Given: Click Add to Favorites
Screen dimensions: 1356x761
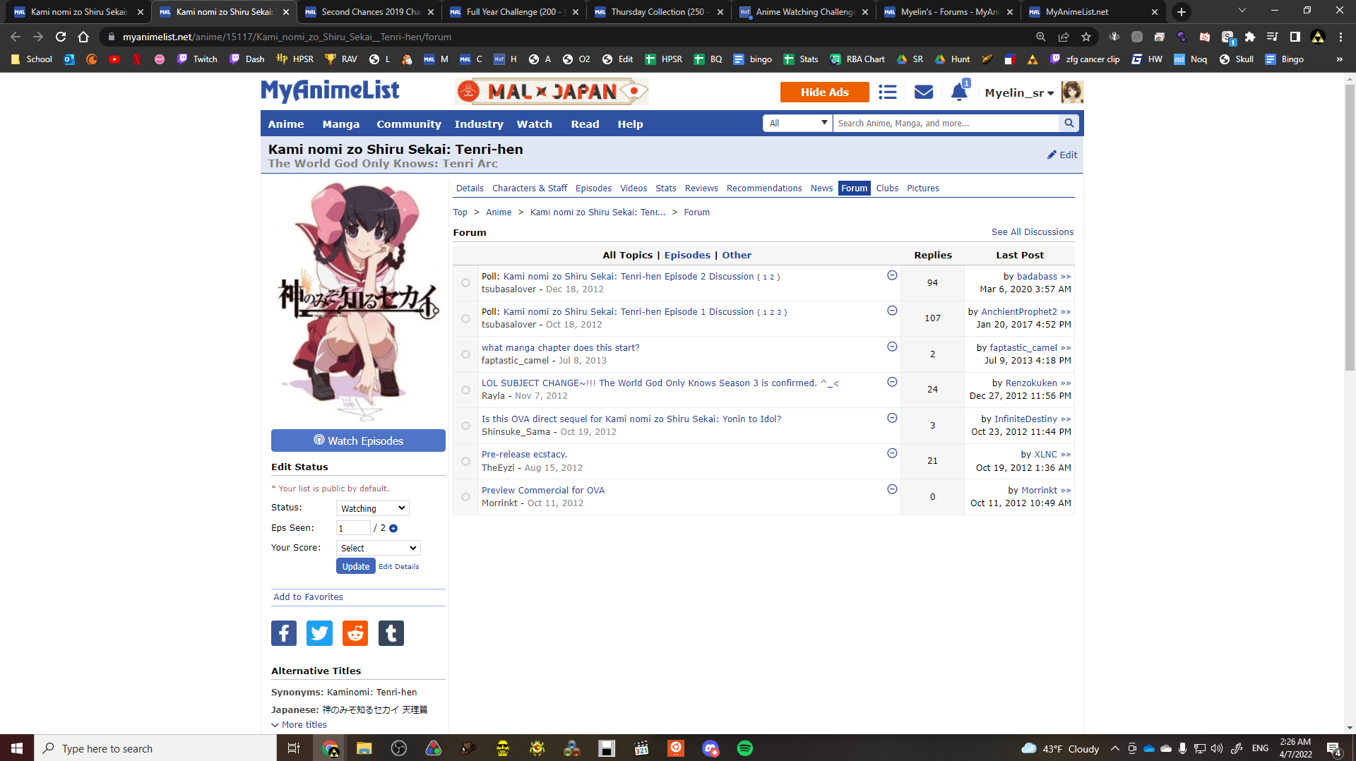Looking at the screenshot, I should [309, 597].
